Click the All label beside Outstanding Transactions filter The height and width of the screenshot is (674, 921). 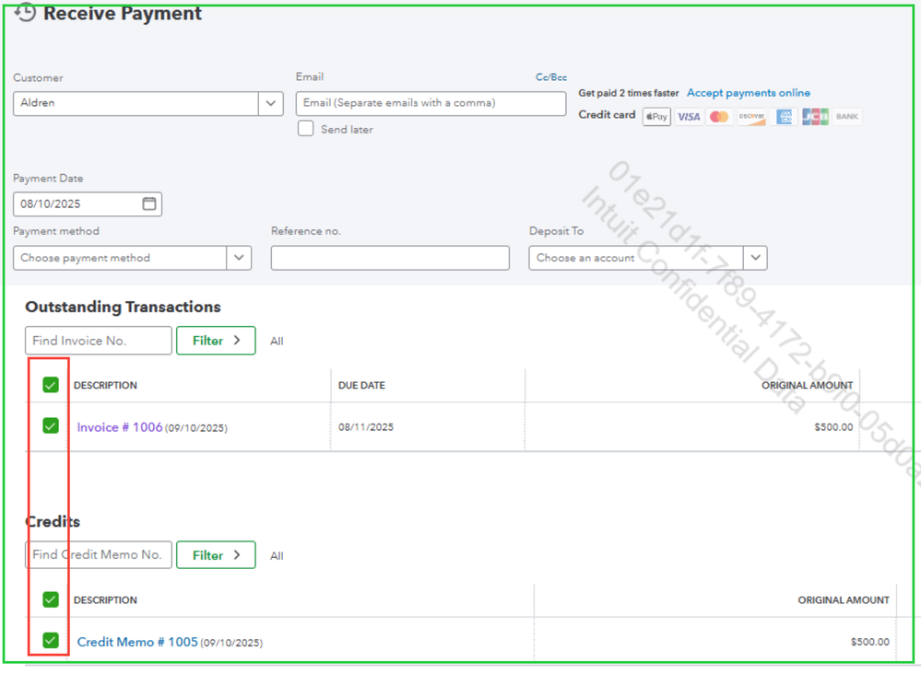(x=277, y=342)
